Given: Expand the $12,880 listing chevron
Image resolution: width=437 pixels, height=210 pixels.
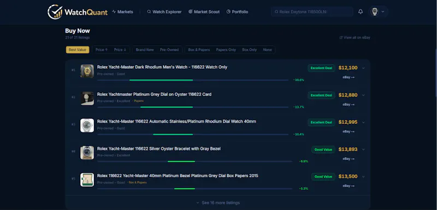Looking at the screenshot, I should (363, 95).
